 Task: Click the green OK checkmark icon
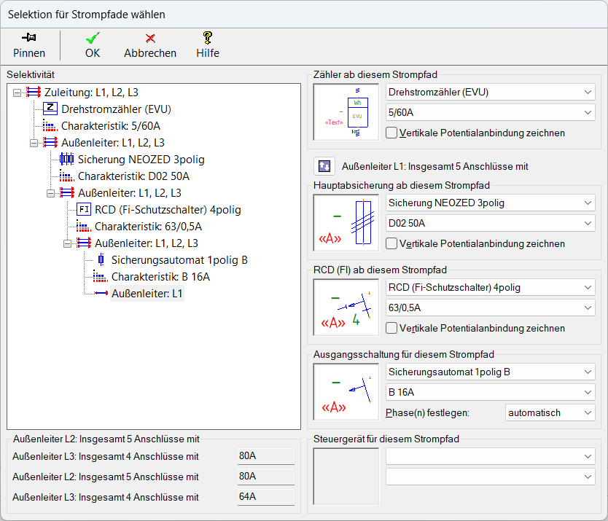tap(93, 38)
